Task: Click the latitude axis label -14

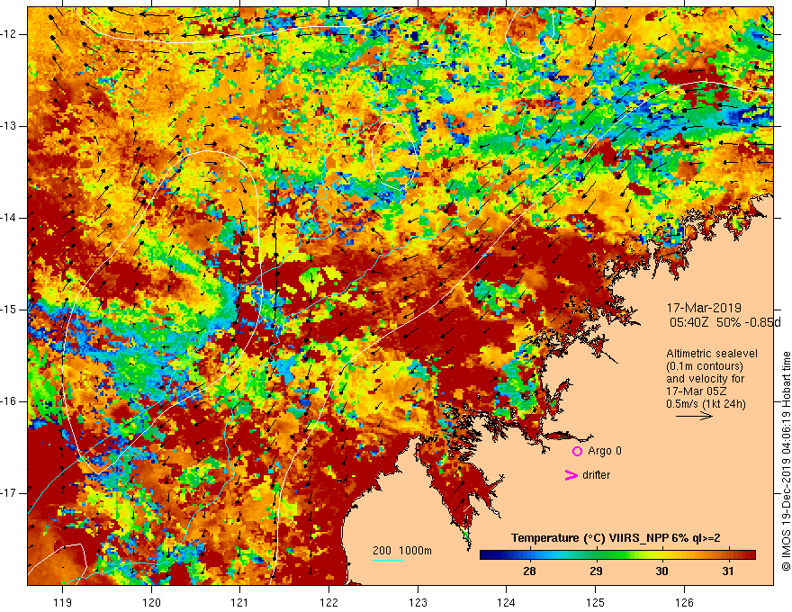Action: 10,218
